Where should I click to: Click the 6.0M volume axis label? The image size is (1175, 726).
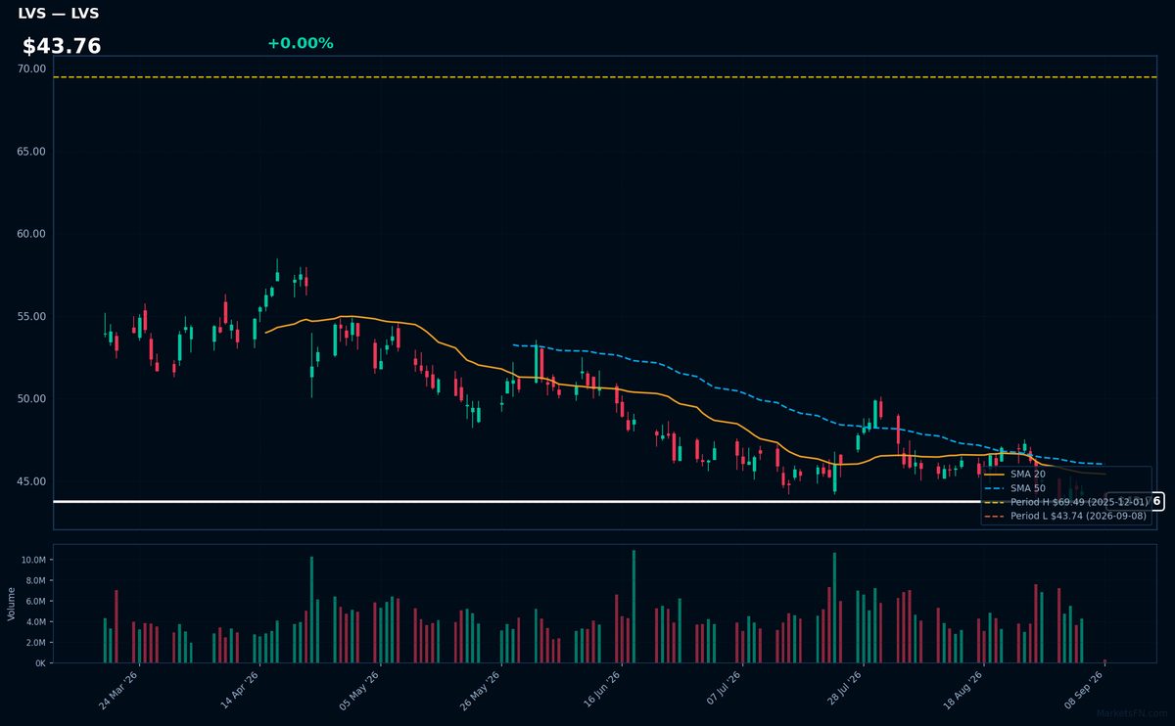tap(34, 601)
